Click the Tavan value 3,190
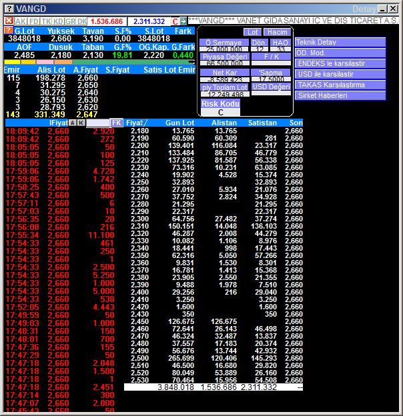Screen dimensions: 403x416 (x=93, y=39)
